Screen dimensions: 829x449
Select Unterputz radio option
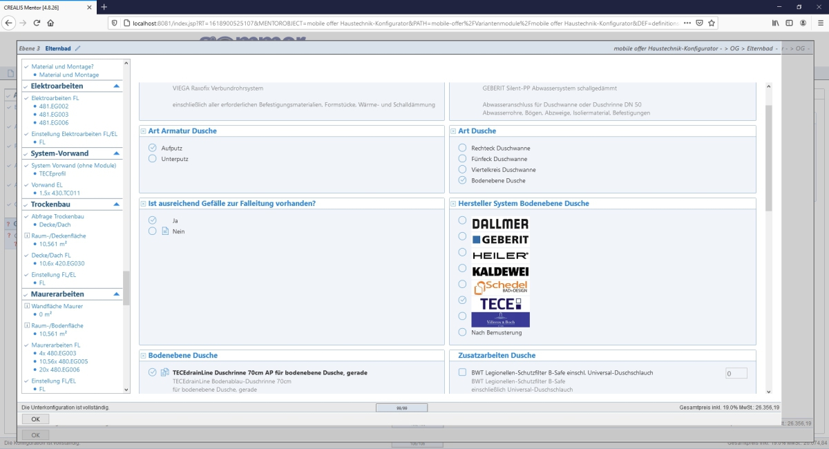click(x=153, y=159)
